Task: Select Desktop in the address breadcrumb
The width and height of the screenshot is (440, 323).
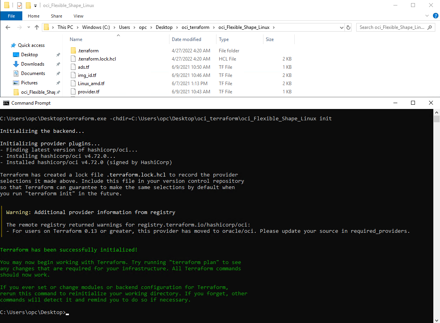Action: point(164,27)
